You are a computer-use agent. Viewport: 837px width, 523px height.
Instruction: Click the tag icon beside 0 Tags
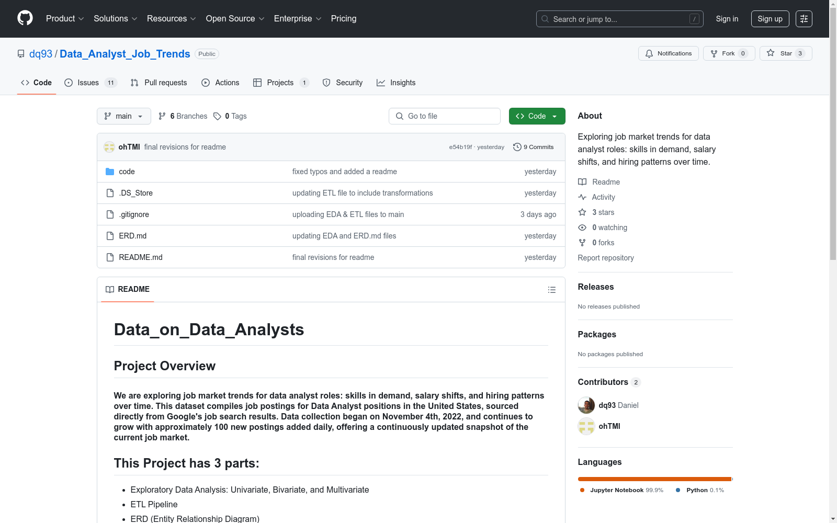[217, 116]
